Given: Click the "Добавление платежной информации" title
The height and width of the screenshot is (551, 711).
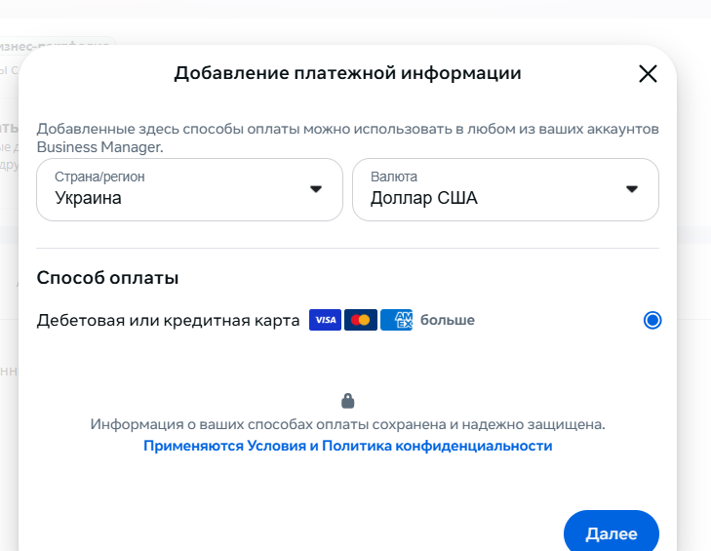Looking at the screenshot, I should pos(347,73).
